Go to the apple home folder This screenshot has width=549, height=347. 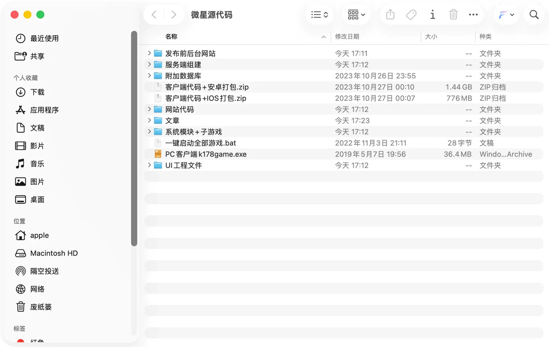(x=32, y=235)
